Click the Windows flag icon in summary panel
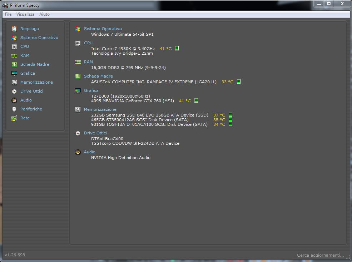 (78, 29)
